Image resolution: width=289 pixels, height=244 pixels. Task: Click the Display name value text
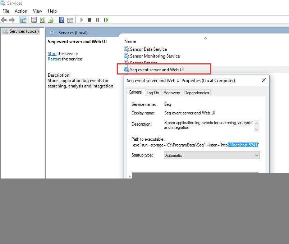[x=190, y=113]
